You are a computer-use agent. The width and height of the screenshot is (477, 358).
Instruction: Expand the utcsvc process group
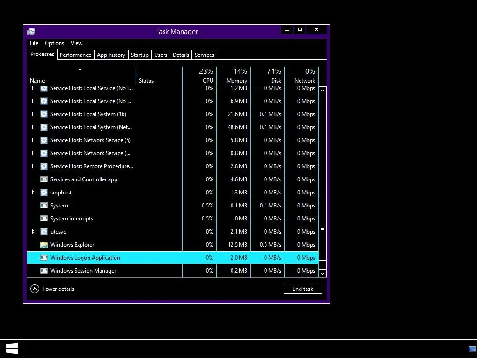[x=33, y=232]
